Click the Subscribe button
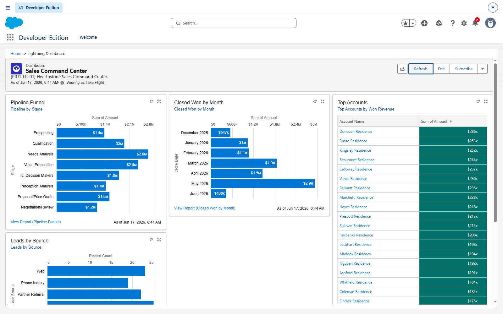 coord(464,69)
